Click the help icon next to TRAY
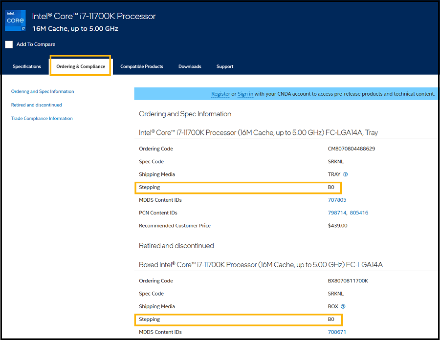 [345, 174]
